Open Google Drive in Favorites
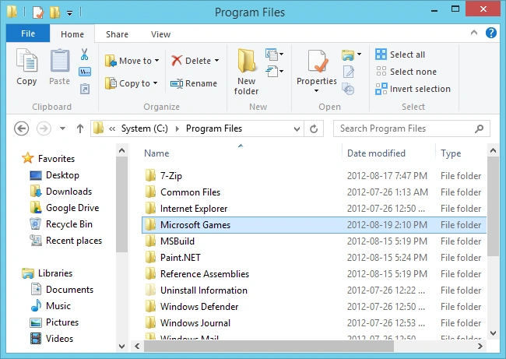 pyautogui.click(x=65, y=208)
